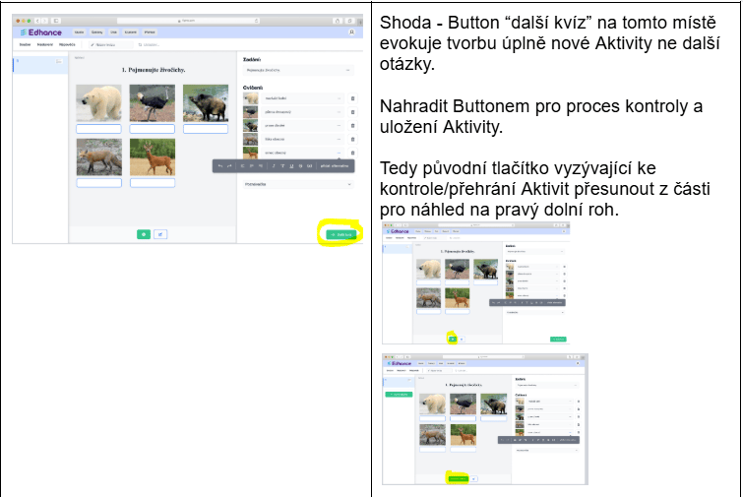This screenshot has height=497, width=743.
Task: Click the outlined edit button under canvas
Action: 160,234
